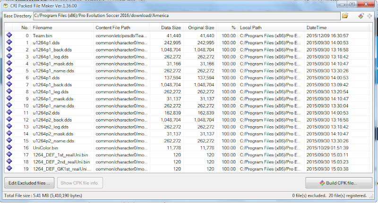Sort by the Filename column header
This screenshot has width=378, height=203.
[x=62, y=28]
